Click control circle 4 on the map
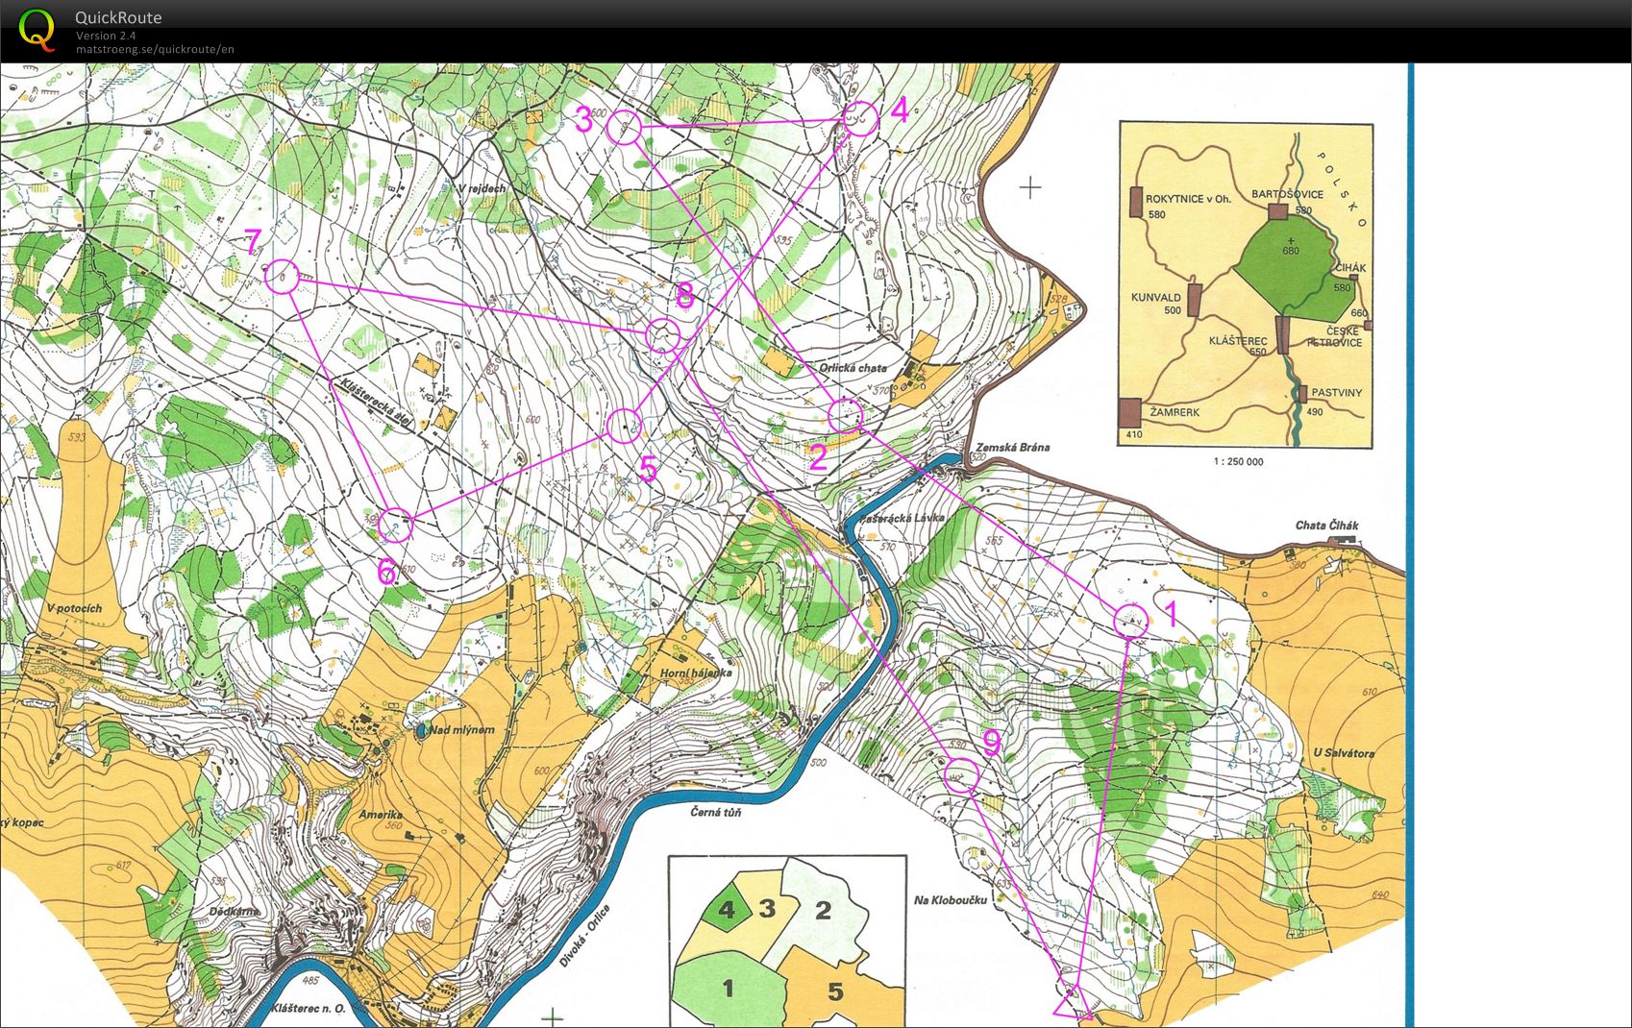 tap(860, 119)
